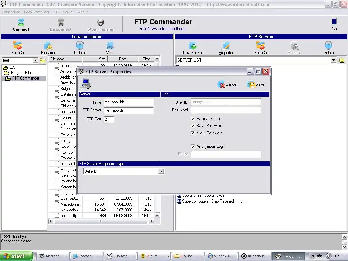Toggle the Save Password checkbox
Screen dimensions: 348x261
pyautogui.click(x=193, y=126)
